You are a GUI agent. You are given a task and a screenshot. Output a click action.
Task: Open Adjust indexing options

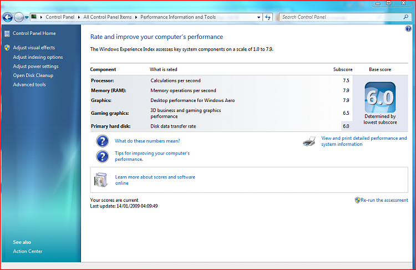(38, 57)
